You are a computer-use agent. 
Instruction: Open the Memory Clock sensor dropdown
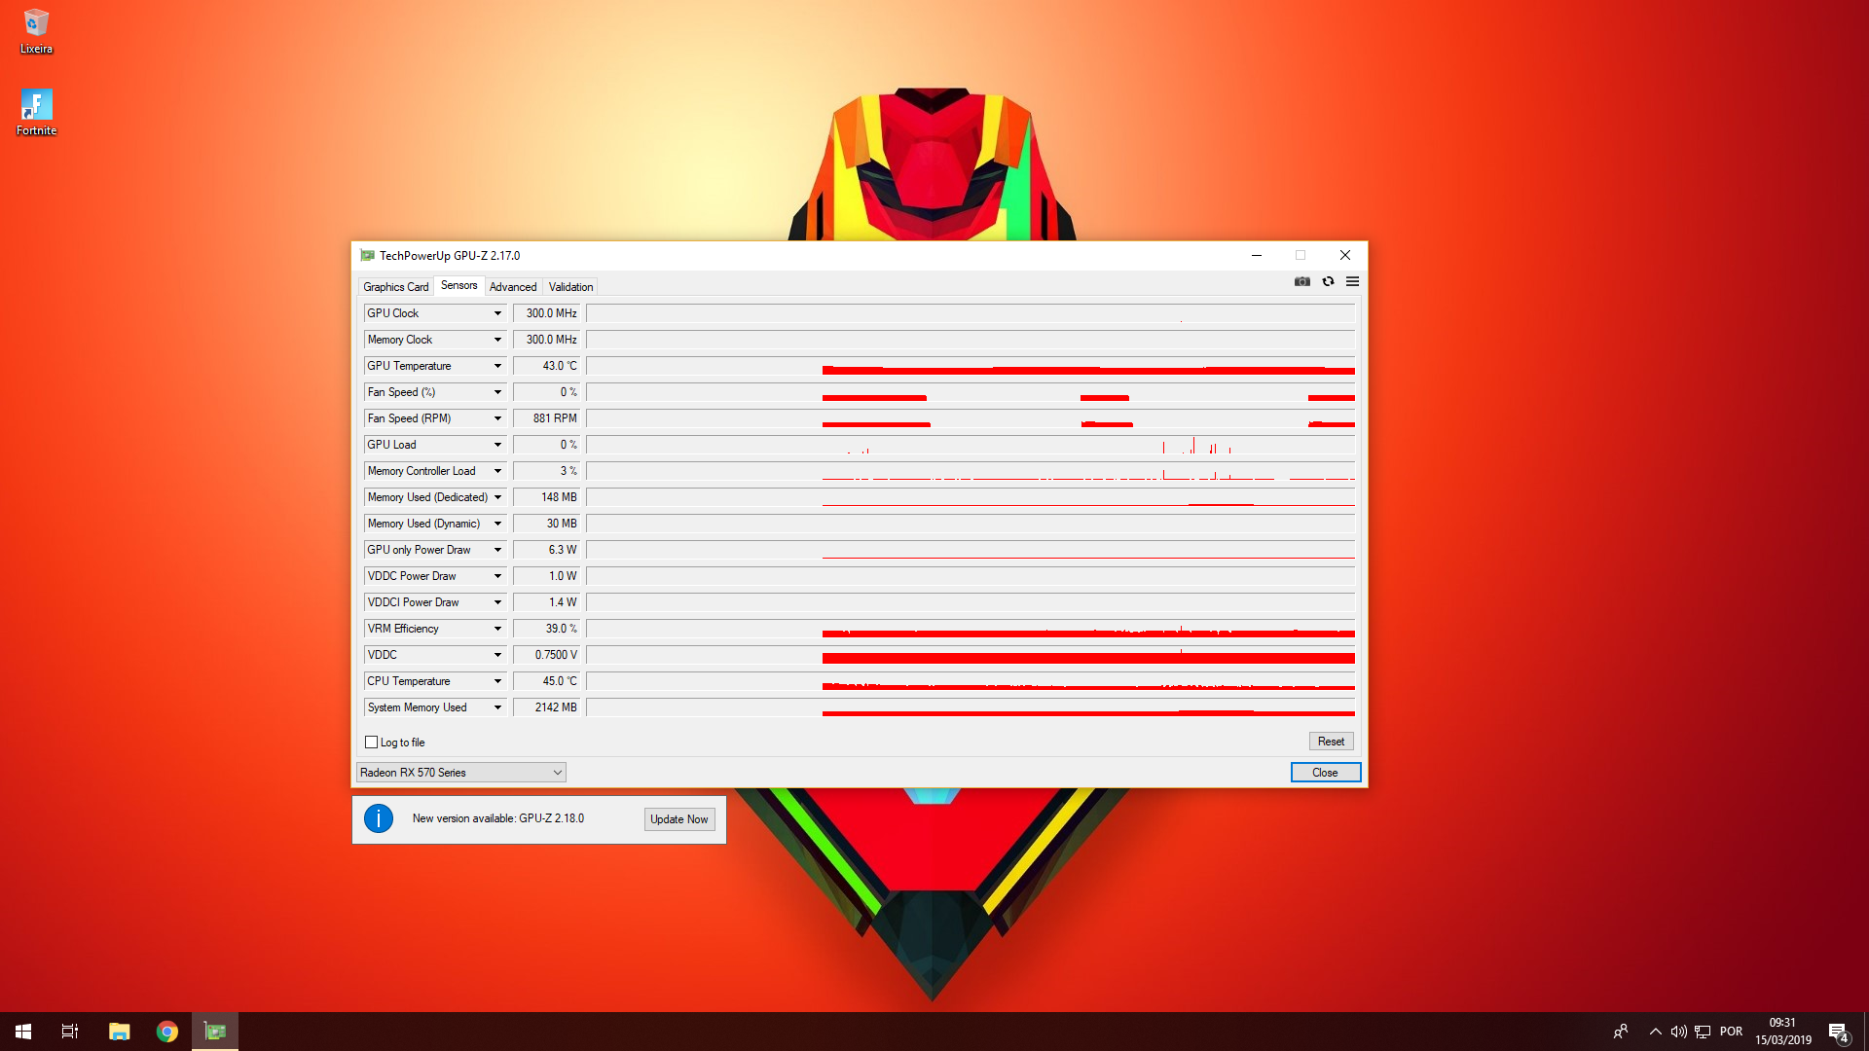pos(497,340)
